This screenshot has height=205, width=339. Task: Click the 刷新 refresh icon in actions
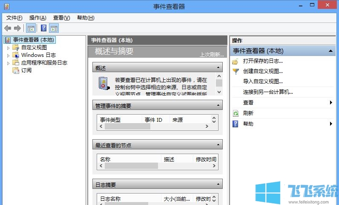(x=236, y=113)
